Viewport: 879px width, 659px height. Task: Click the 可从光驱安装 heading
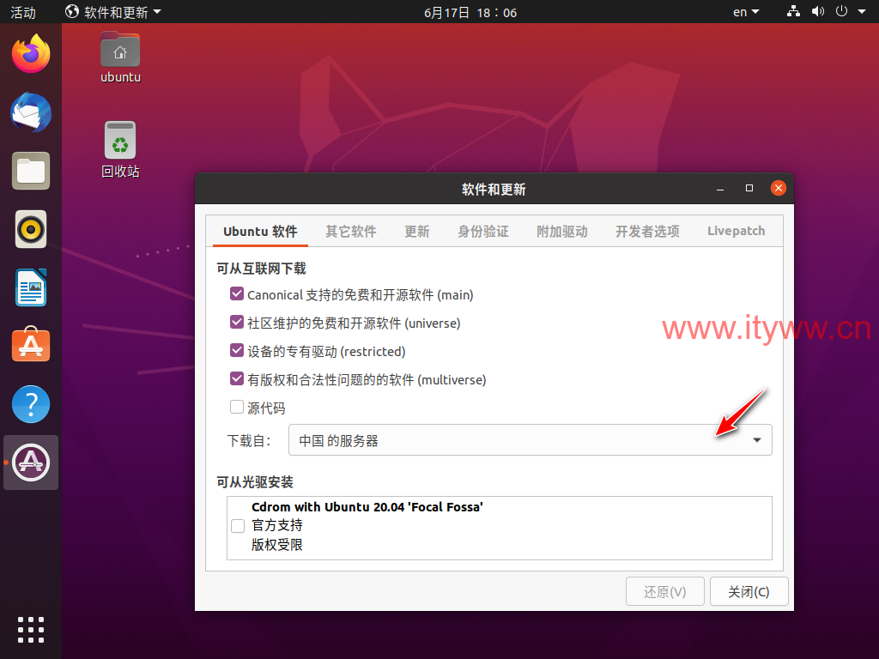point(255,482)
